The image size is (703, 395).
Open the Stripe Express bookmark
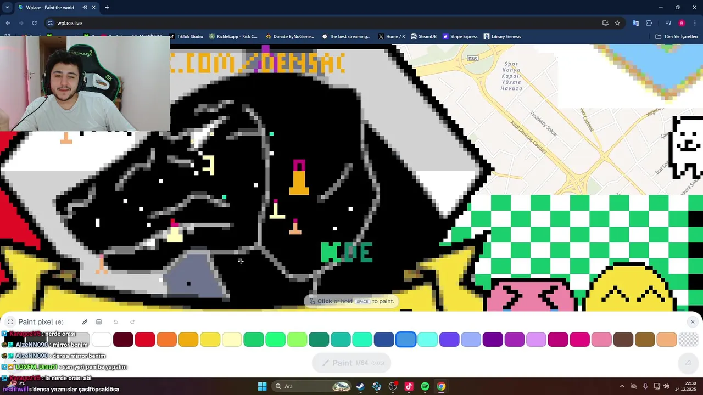click(460, 37)
